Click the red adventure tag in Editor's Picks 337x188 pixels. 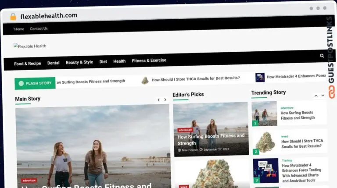pyautogui.click(x=185, y=130)
